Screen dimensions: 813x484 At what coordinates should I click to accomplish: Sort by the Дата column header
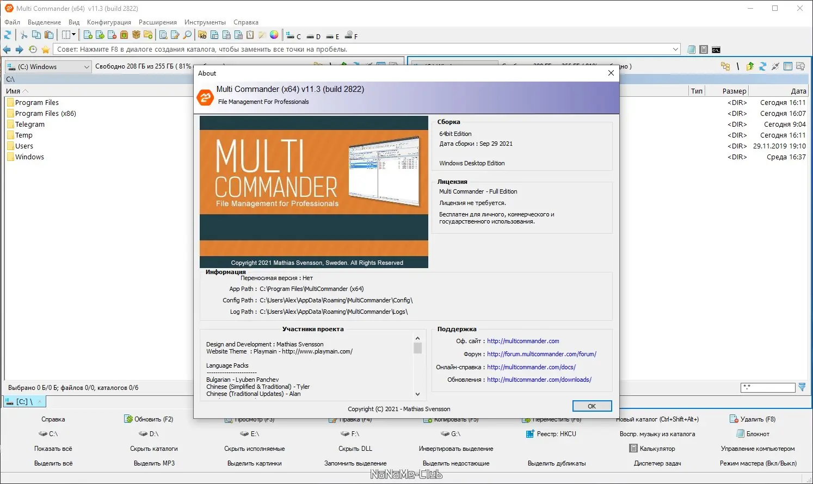(798, 91)
